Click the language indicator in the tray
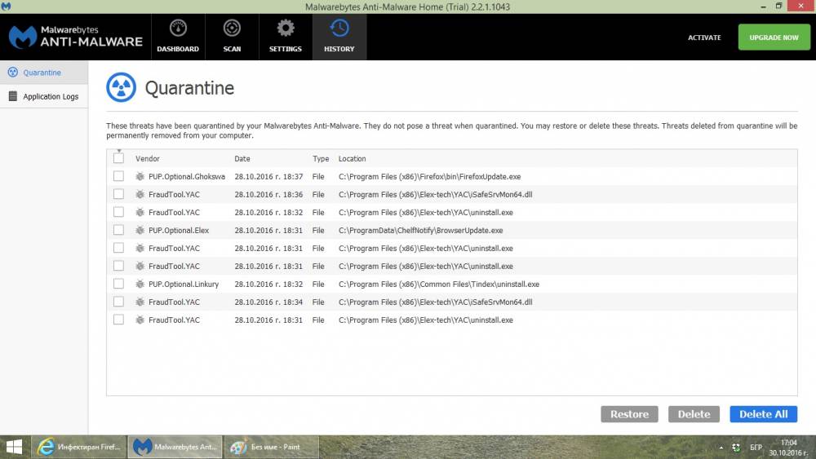 (756, 448)
